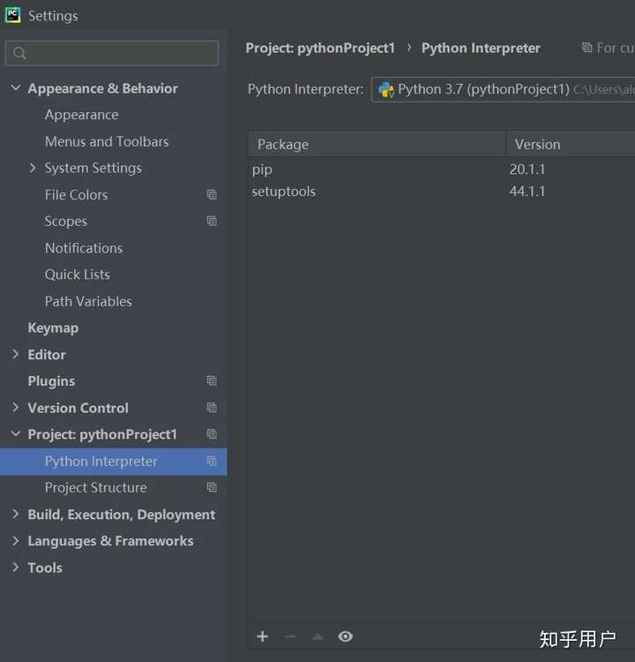Sort by Package column header
Screen dimensions: 635x662
pyautogui.click(x=377, y=145)
